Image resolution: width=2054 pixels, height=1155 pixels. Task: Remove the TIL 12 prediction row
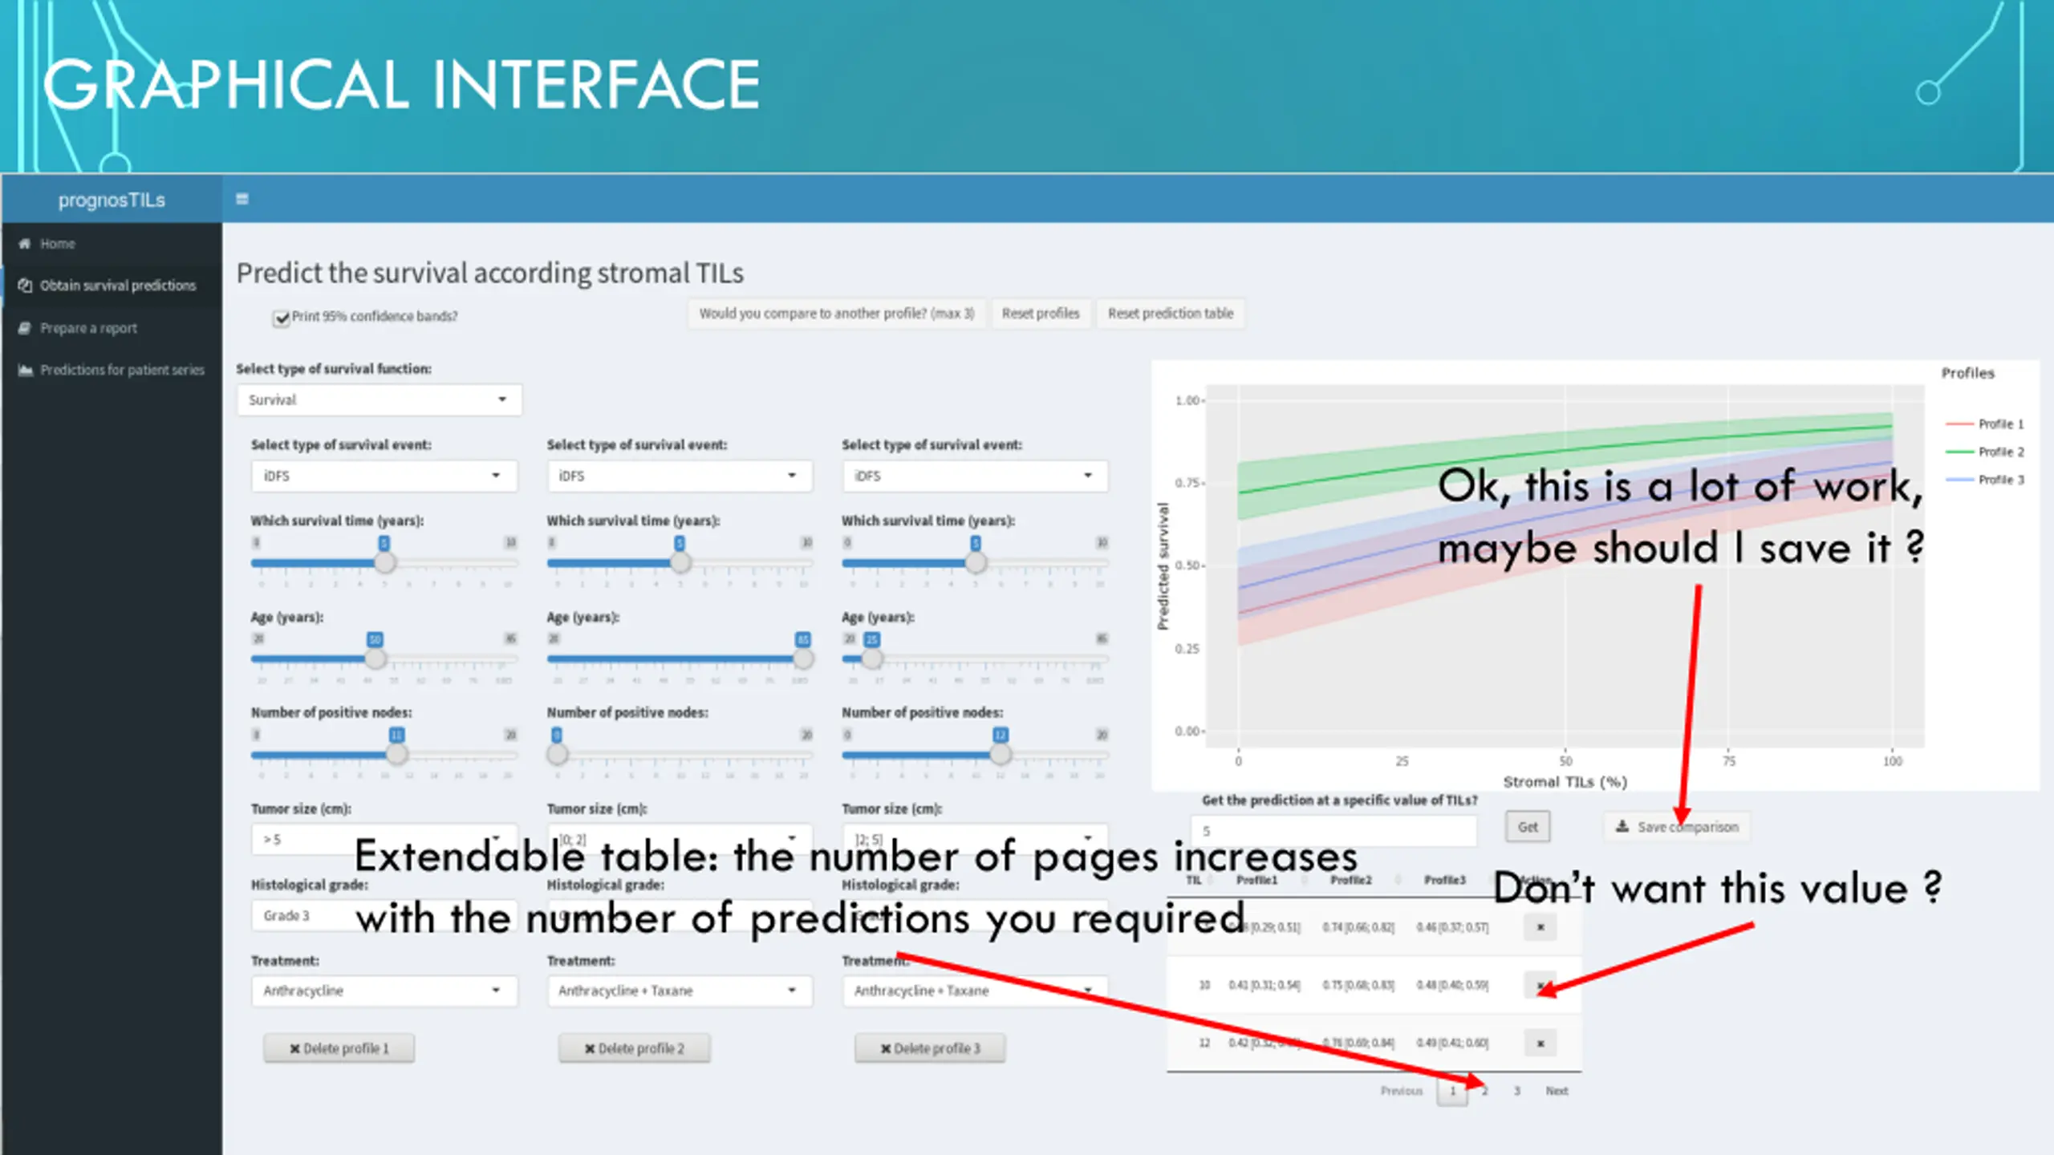pos(1540,1044)
